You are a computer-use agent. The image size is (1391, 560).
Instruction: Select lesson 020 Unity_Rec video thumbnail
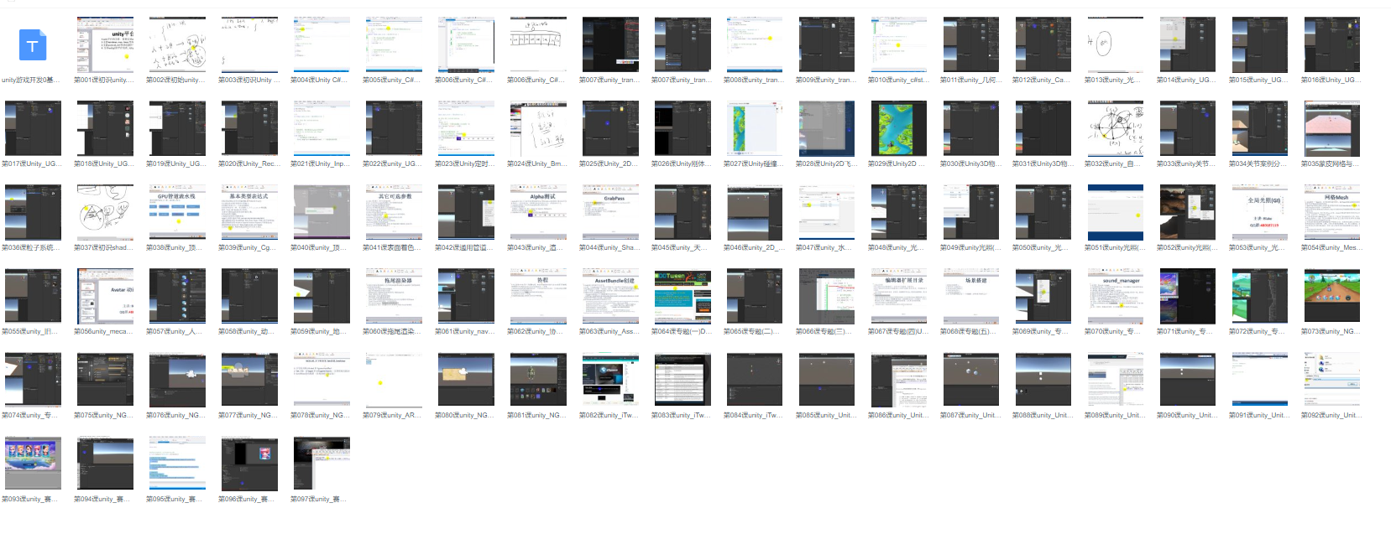pyautogui.click(x=249, y=129)
